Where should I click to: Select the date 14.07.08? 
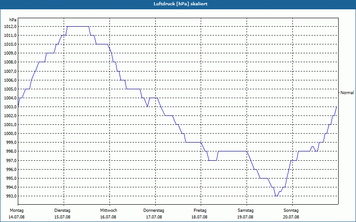point(16,217)
